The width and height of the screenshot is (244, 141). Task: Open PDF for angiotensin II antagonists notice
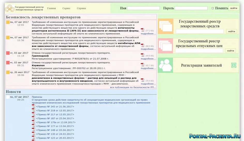(142, 30)
